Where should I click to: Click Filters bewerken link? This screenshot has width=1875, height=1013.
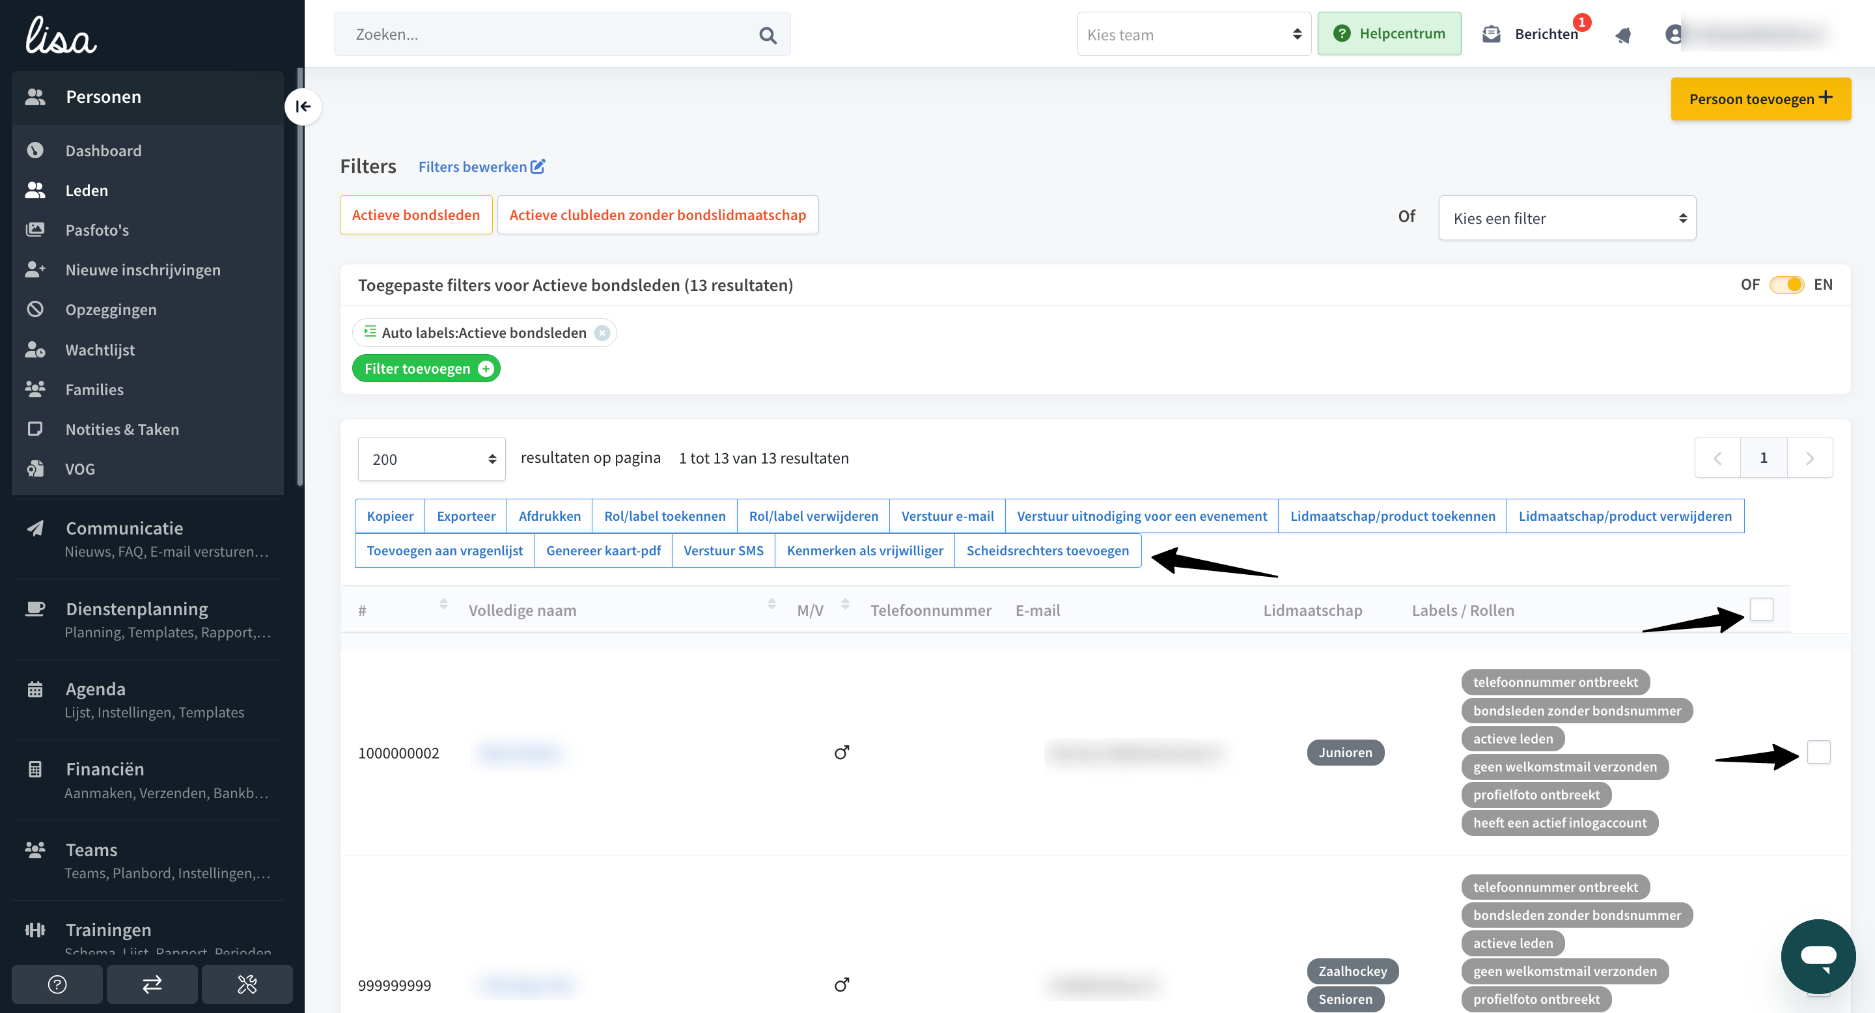coord(481,167)
